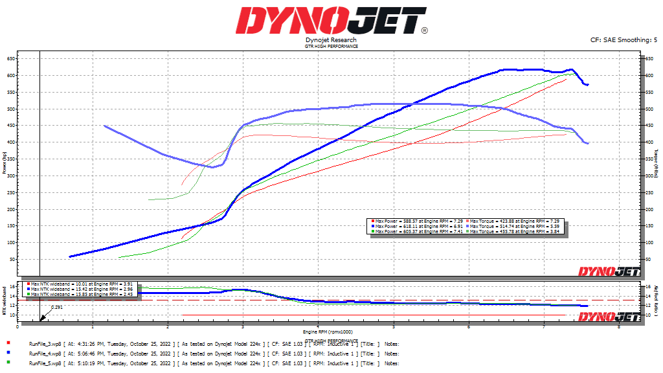
Task: Click the 'GTR HIGH PERFORMANCE' subtitle under Dynojet Research
Action: point(331,46)
